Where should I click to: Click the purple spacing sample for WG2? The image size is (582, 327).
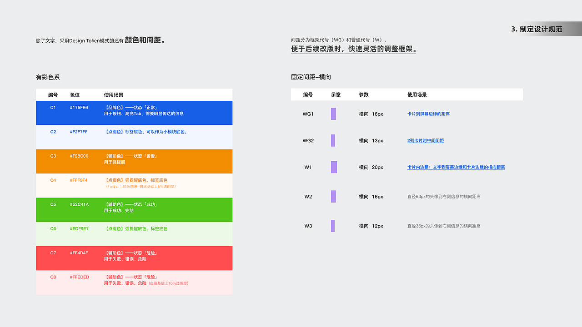point(333,140)
